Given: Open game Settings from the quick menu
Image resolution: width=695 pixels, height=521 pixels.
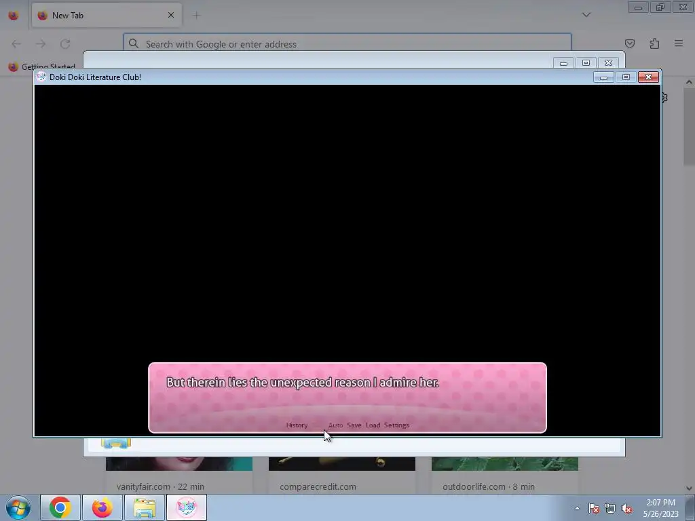Looking at the screenshot, I should tap(396, 425).
